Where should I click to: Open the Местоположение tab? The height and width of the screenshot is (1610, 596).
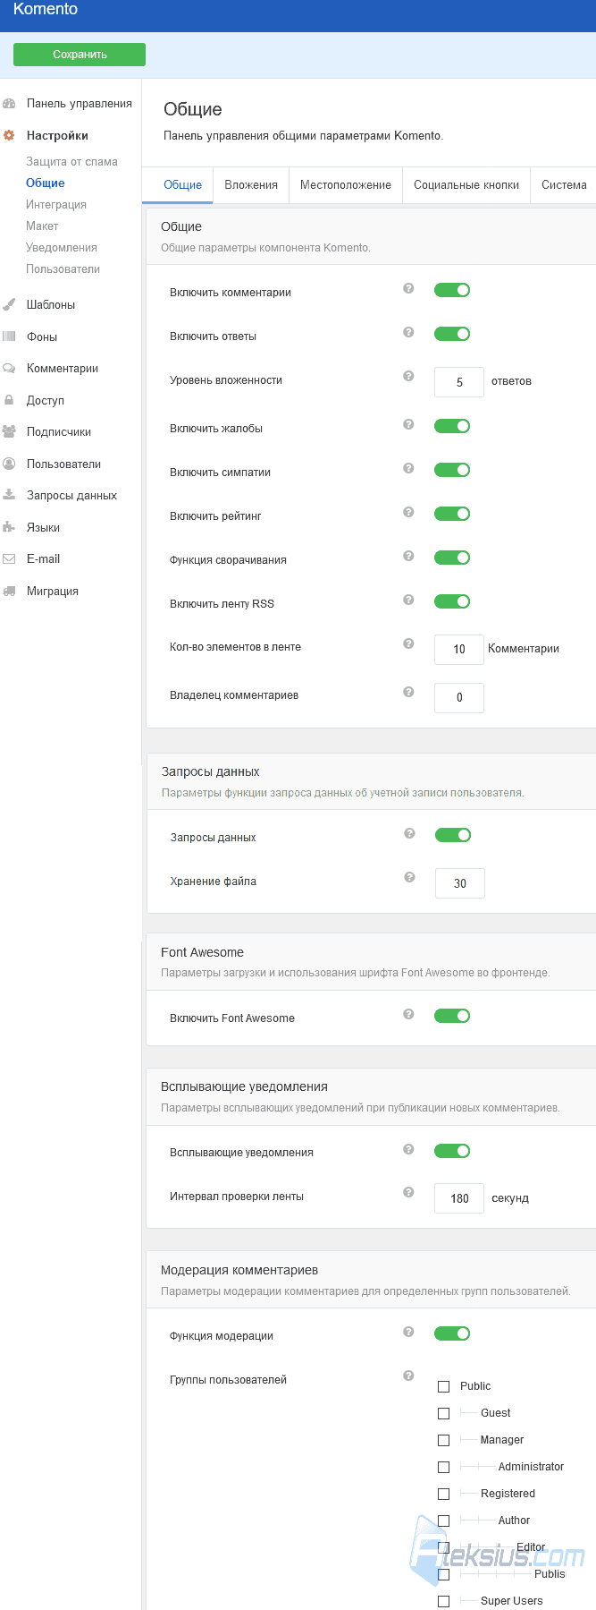point(346,185)
